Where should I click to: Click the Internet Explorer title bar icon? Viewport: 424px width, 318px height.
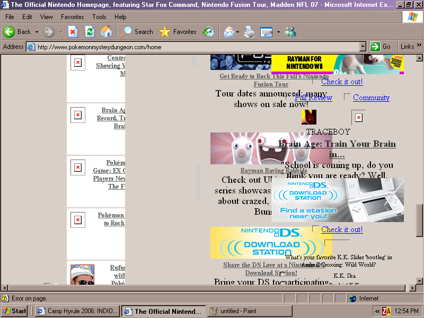coord(5,4)
